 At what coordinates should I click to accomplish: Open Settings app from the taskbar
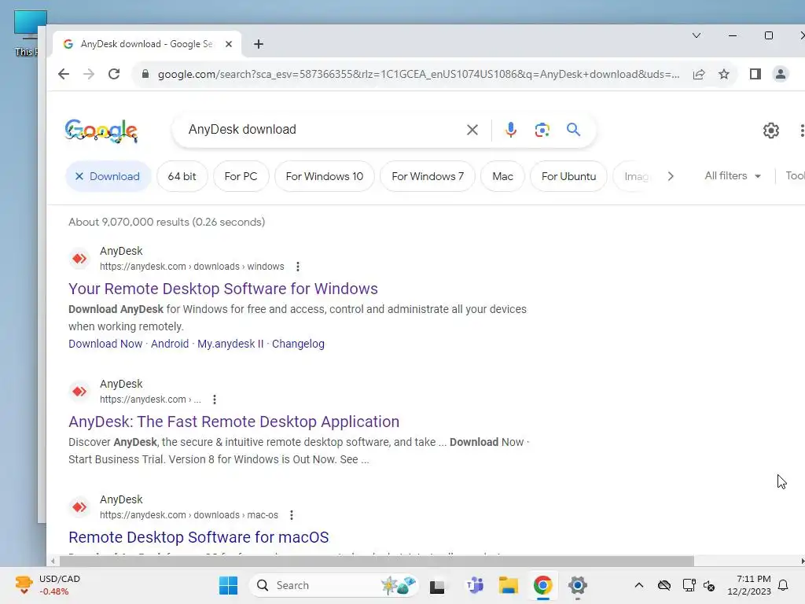coord(578,585)
